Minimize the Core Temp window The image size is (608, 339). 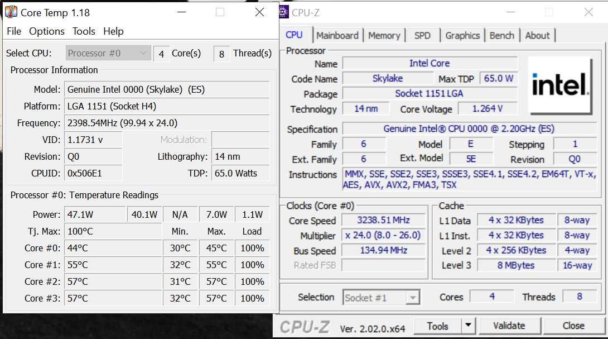pyautogui.click(x=181, y=12)
